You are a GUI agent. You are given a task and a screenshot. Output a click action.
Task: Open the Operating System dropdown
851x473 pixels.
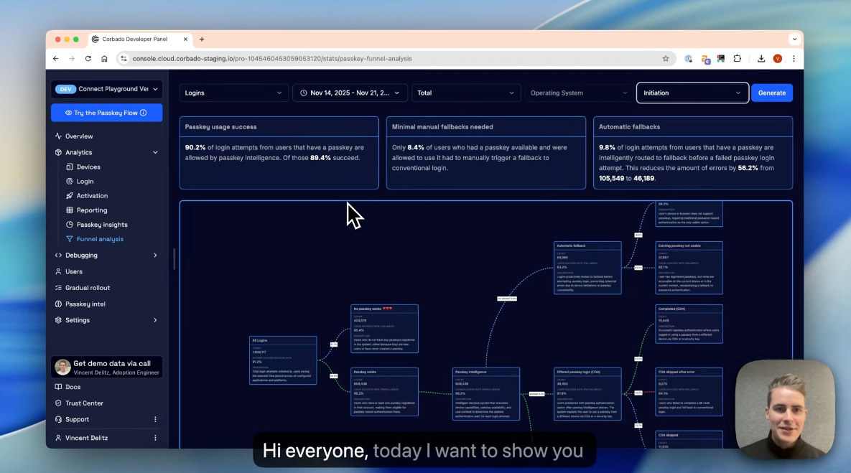click(578, 93)
